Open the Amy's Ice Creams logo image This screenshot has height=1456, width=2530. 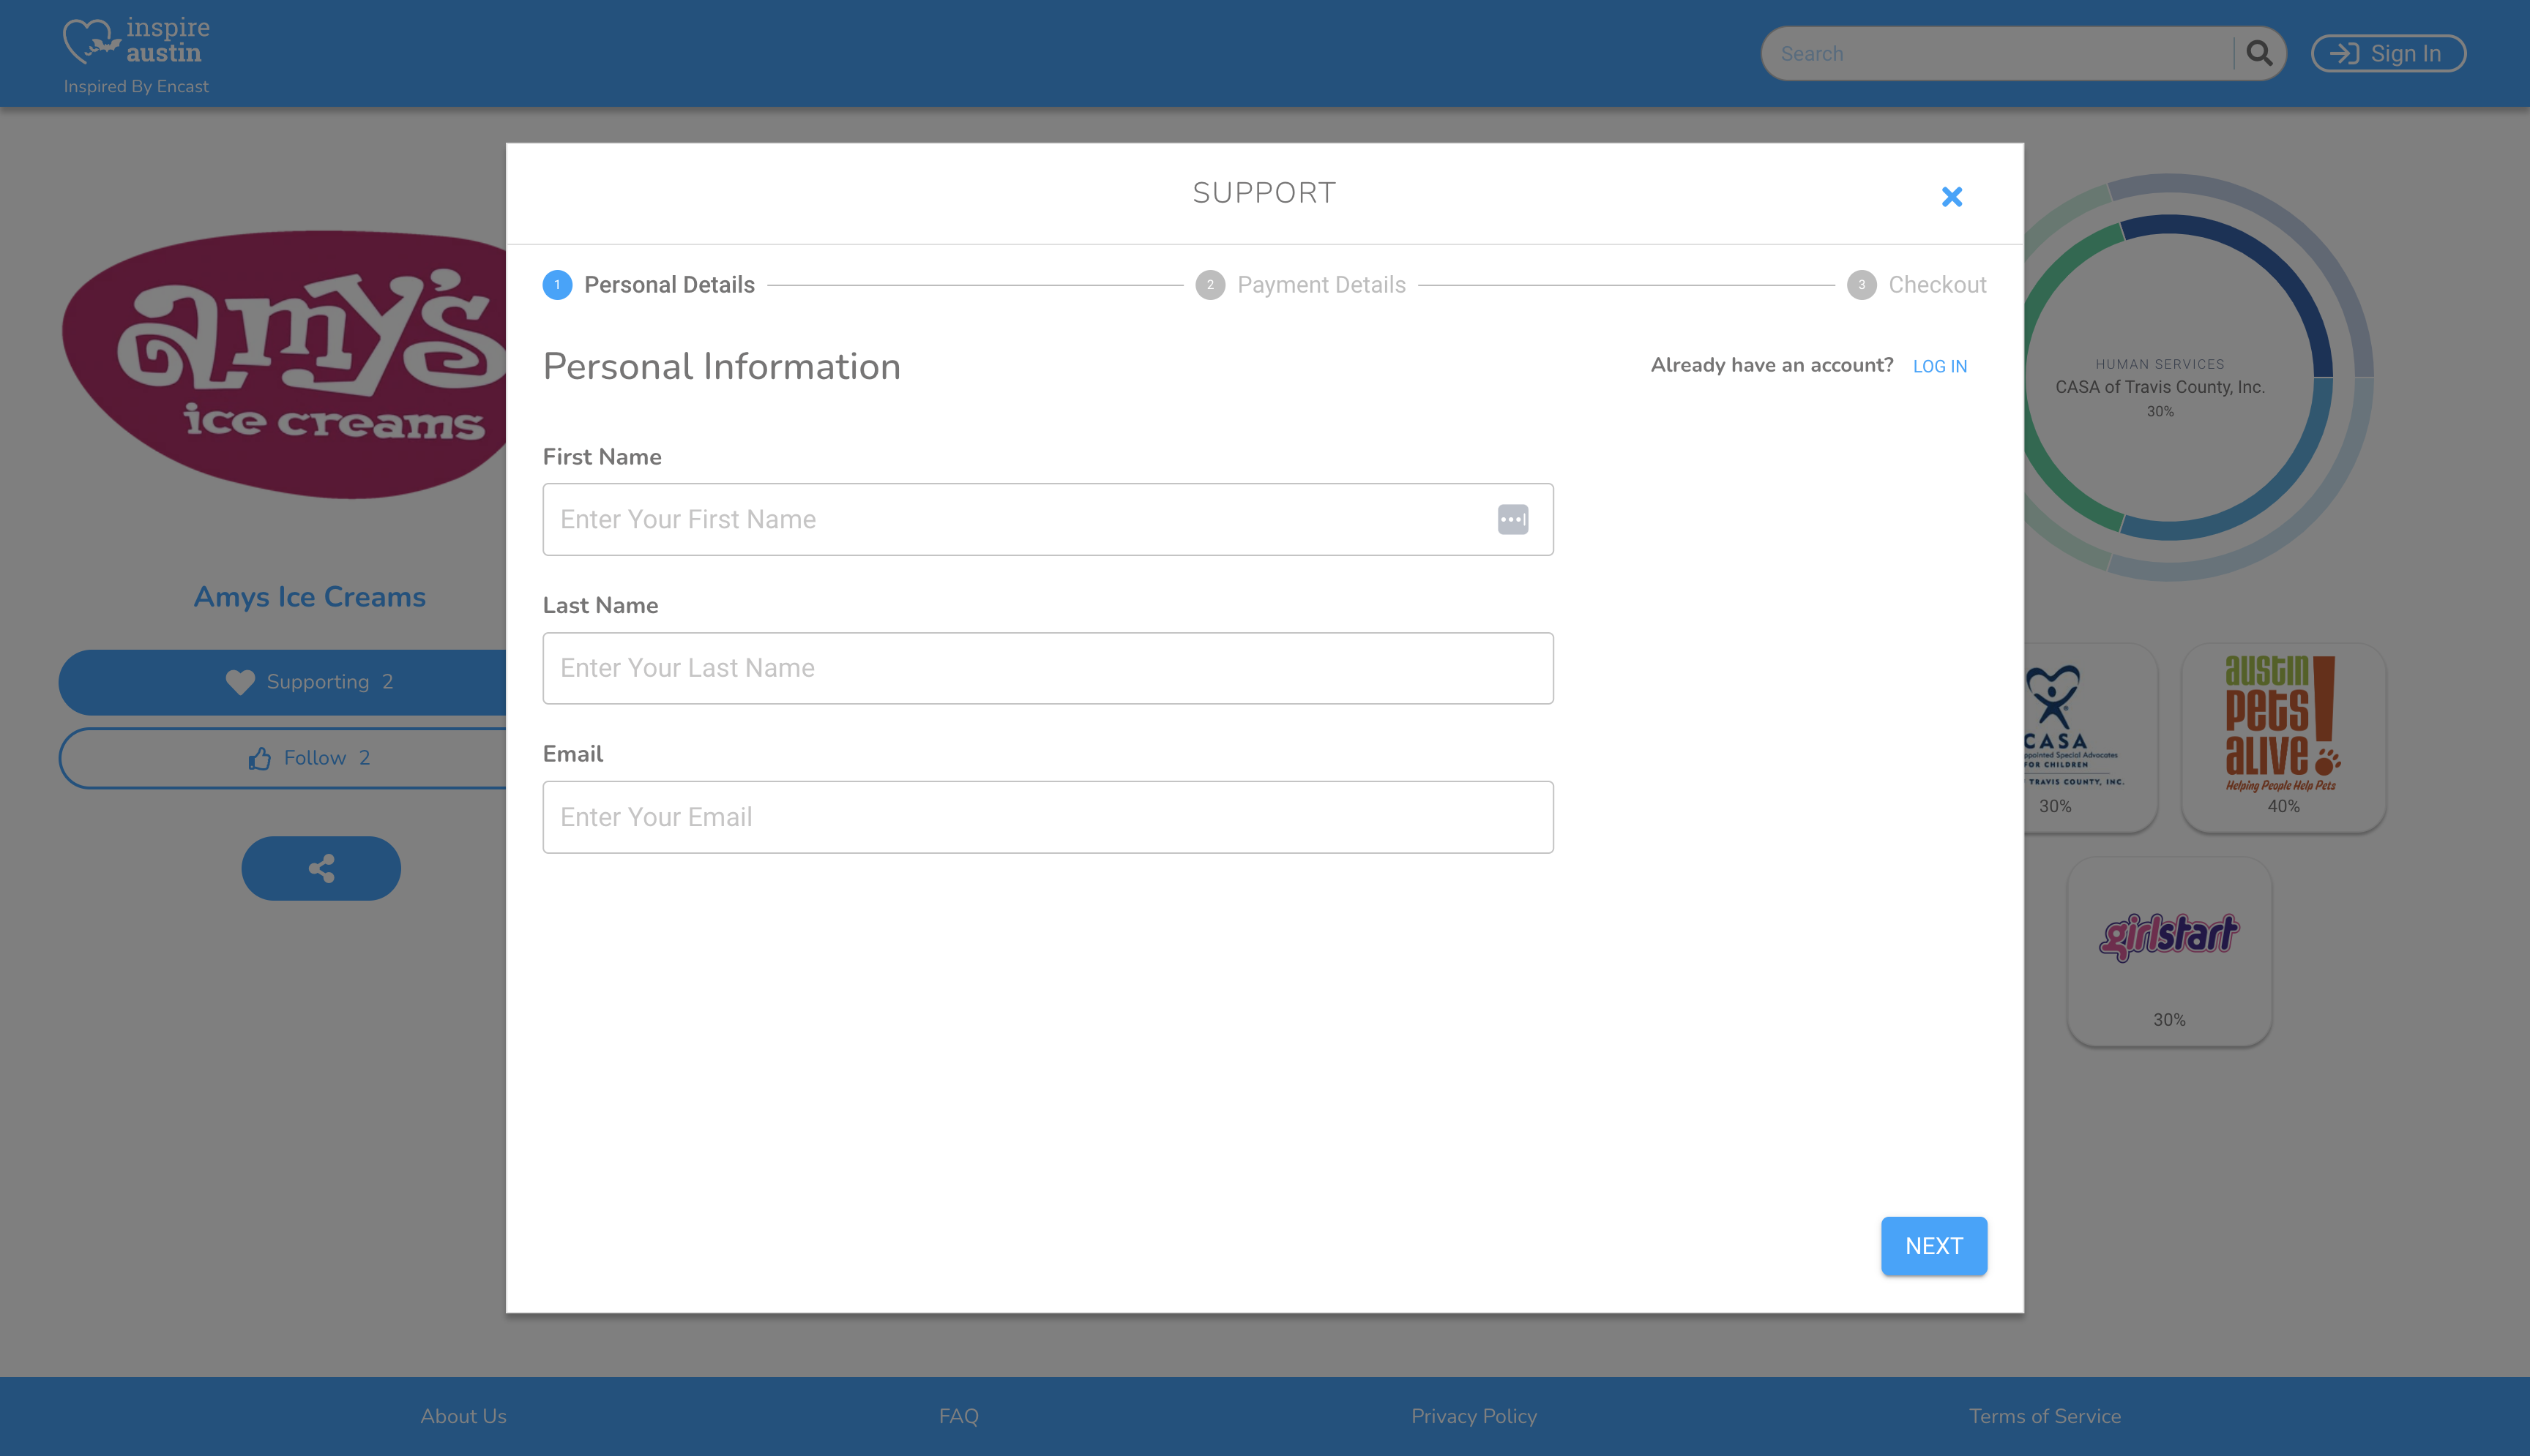tap(284, 365)
